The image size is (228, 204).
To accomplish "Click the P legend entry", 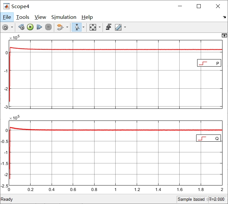I will (209, 63).
